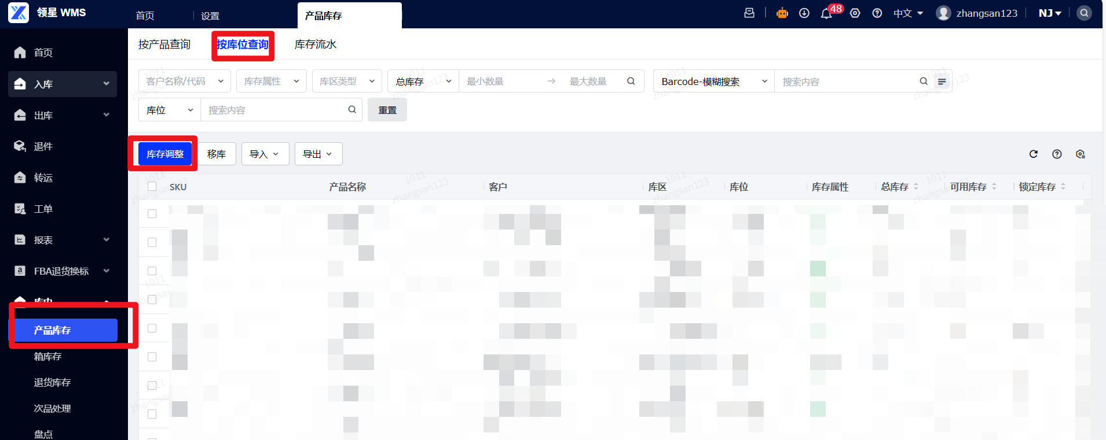Click the 最大数量 input field
Image resolution: width=1106 pixels, height=440 pixels.
pyautogui.click(x=591, y=81)
